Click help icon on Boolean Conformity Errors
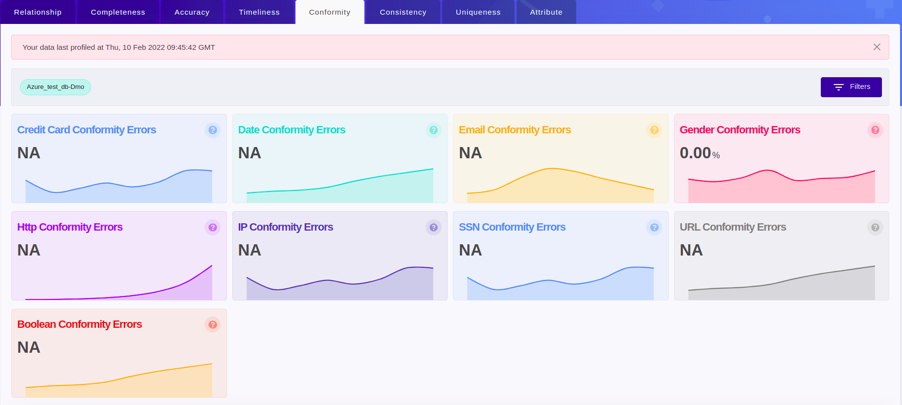Screen dimensions: 902x405 click(x=212, y=324)
